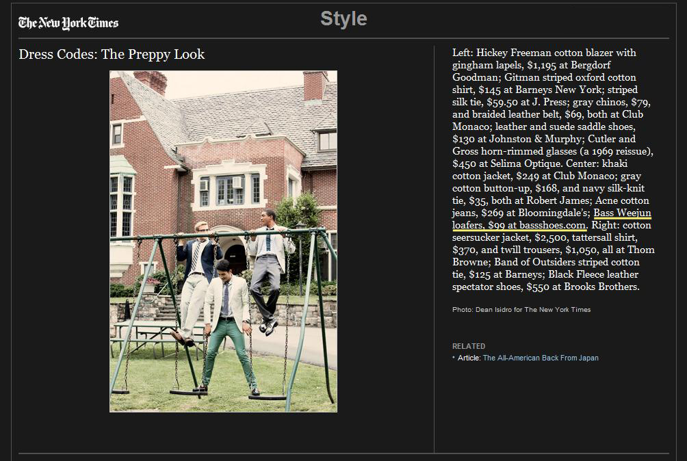Click the underlined Bass Weejun loafers text
The height and width of the screenshot is (461, 687).
pyautogui.click(x=622, y=213)
